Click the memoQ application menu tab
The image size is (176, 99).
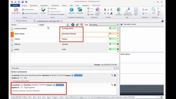pos(15,5)
